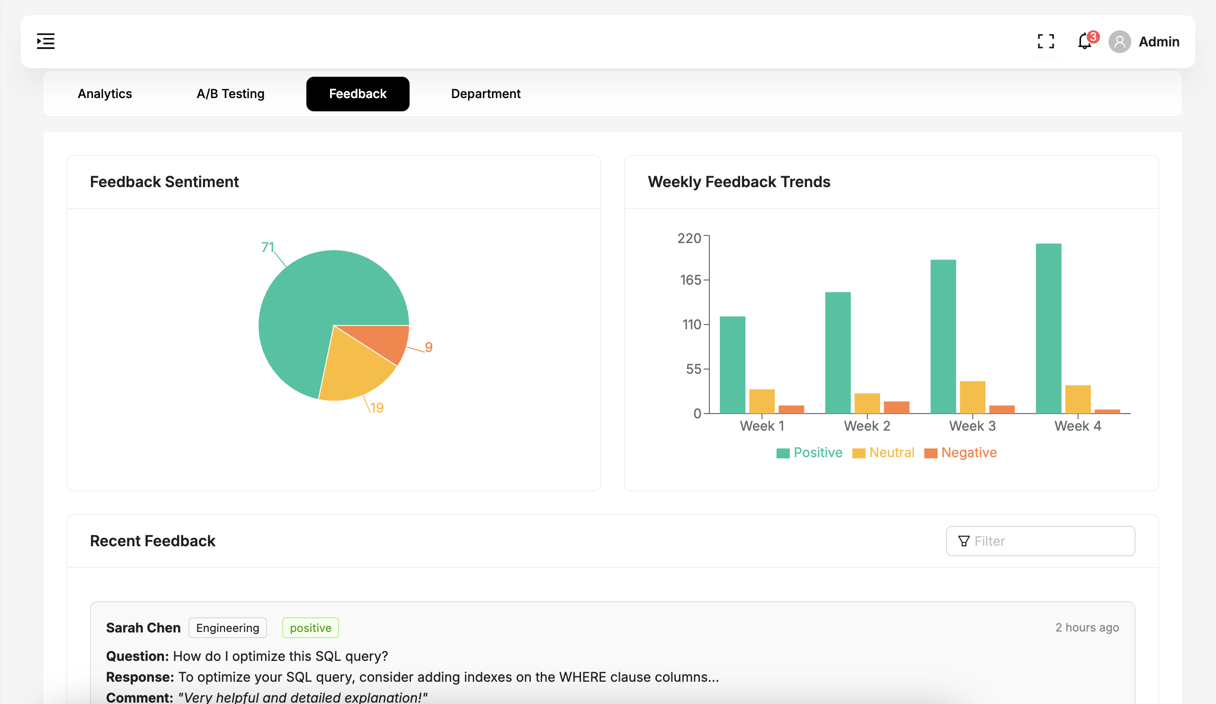
Task: Go to the Department tab
Action: [485, 94]
